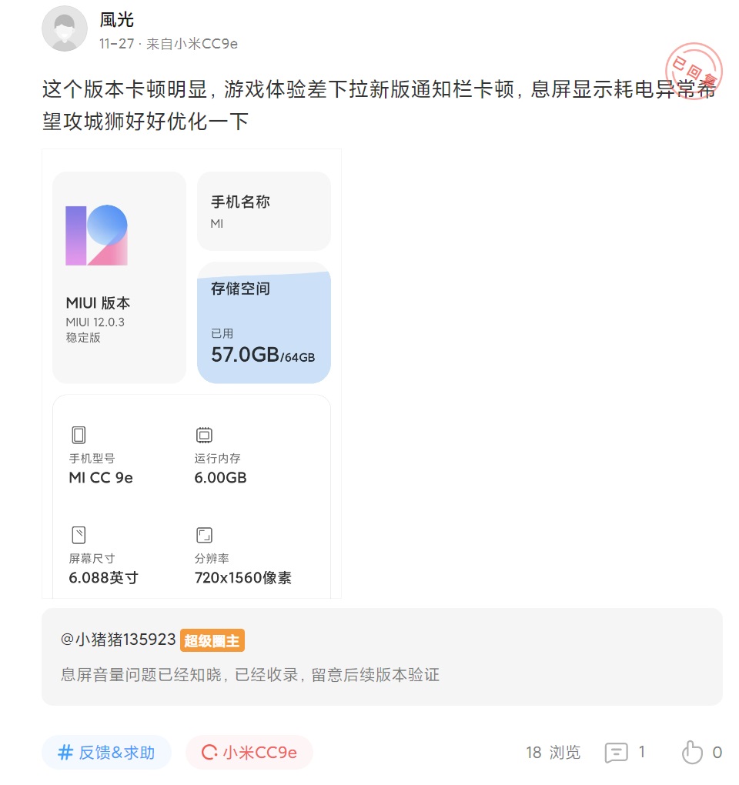Click the thumbs-up like icon
This screenshot has width=739, height=785.
(692, 752)
